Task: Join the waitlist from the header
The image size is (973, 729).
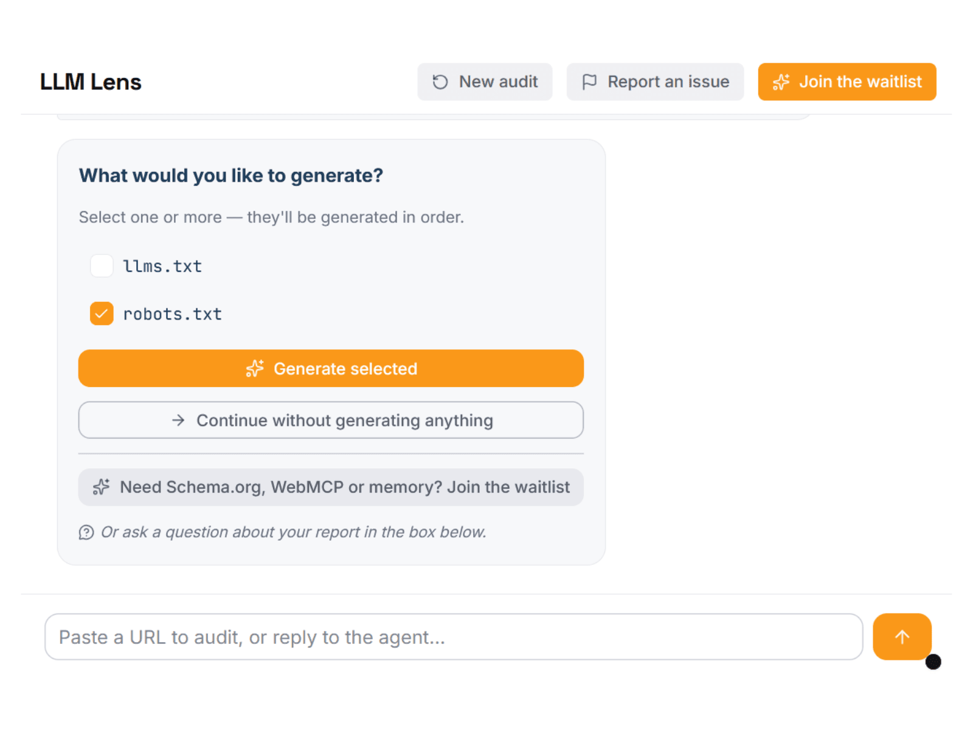Action: coord(847,82)
